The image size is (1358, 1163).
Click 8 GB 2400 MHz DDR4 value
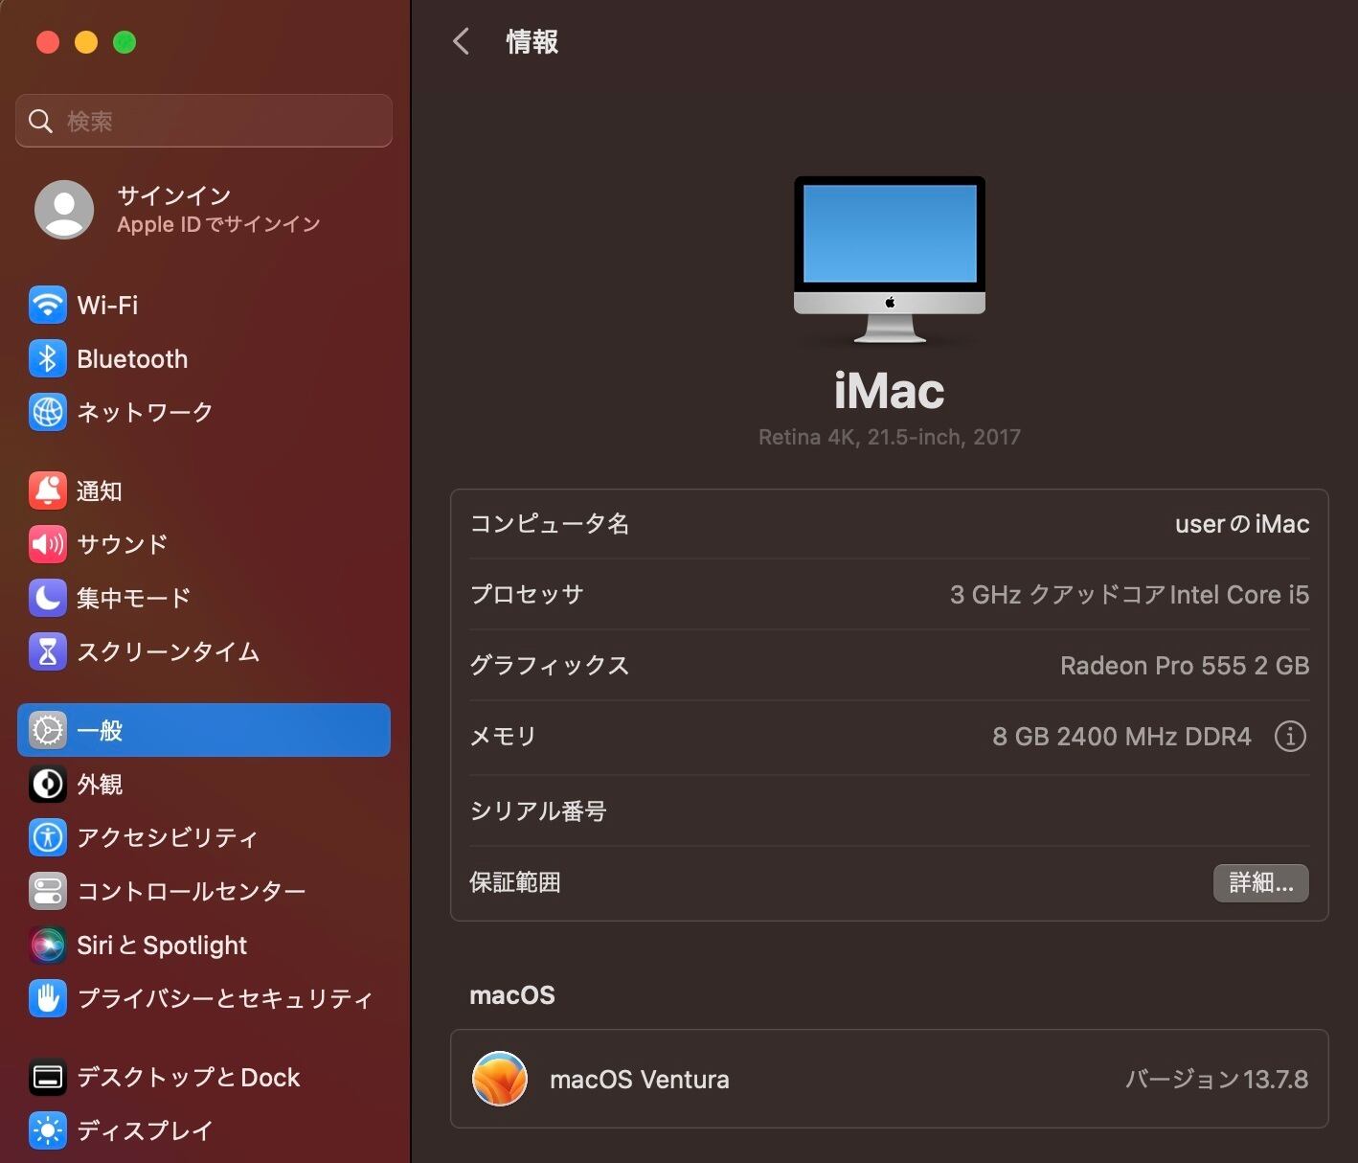click(1121, 737)
